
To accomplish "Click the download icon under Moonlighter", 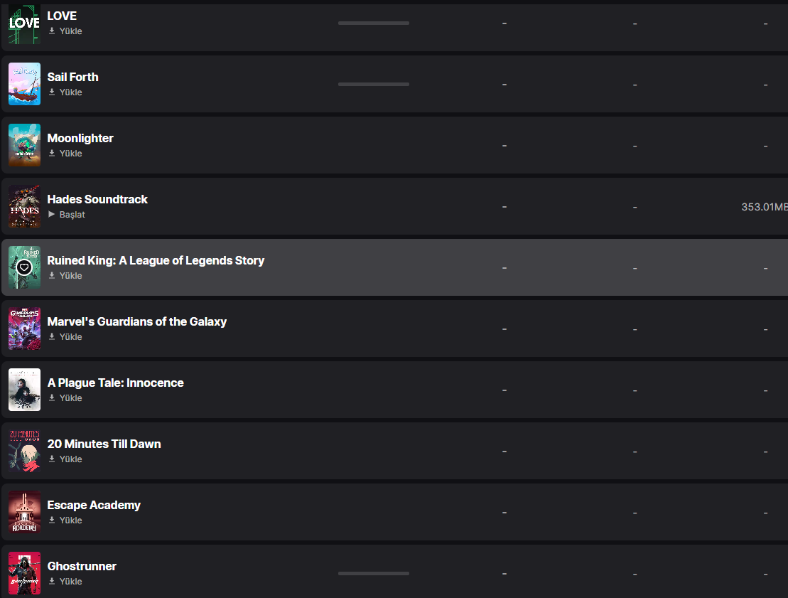I will pos(52,154).
